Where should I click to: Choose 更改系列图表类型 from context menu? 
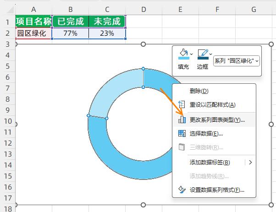point(217,120)
